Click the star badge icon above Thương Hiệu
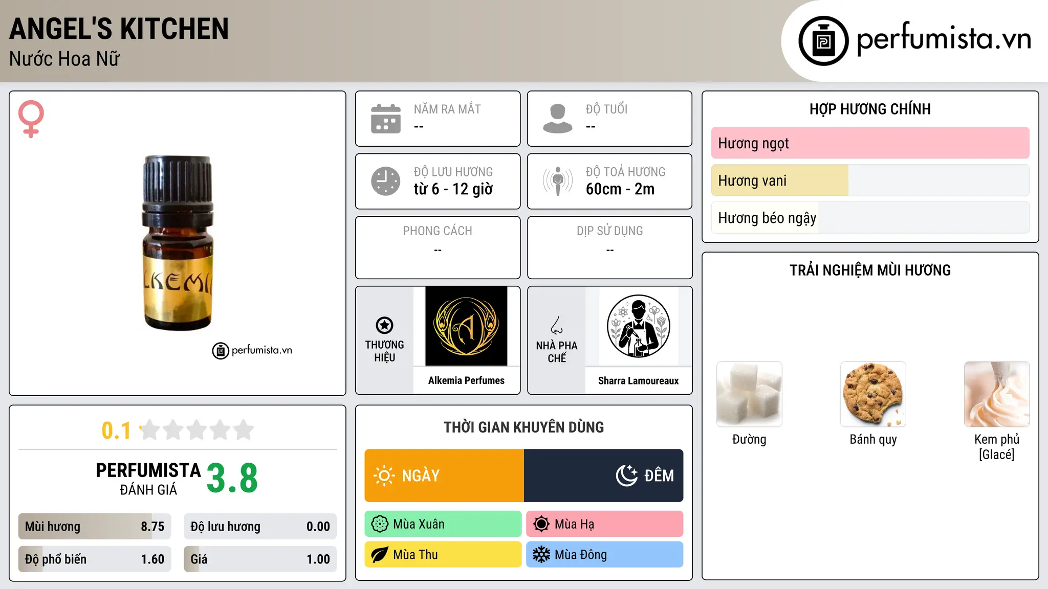 pyautogui.click(x=384, y=325)
